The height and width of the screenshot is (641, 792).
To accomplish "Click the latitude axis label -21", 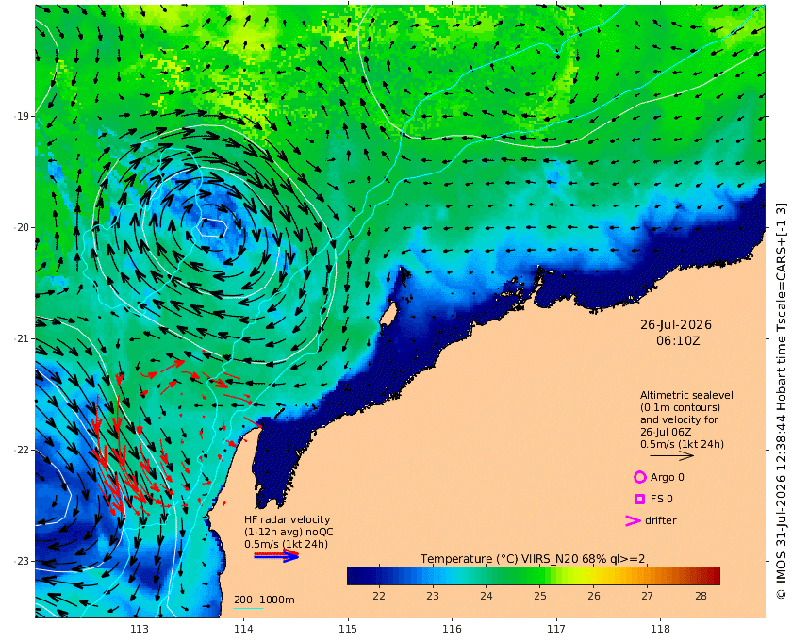I will 22,338.
